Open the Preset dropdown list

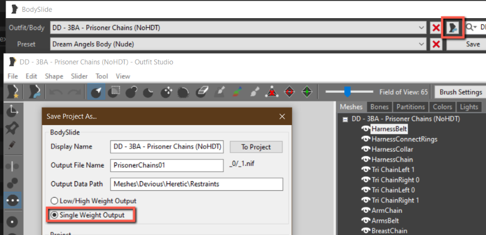point(421,44)
